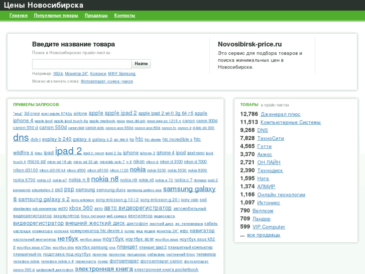Select the example query 16Gb
The height and width of the screenshot is (274, 365).
[58, 74]
